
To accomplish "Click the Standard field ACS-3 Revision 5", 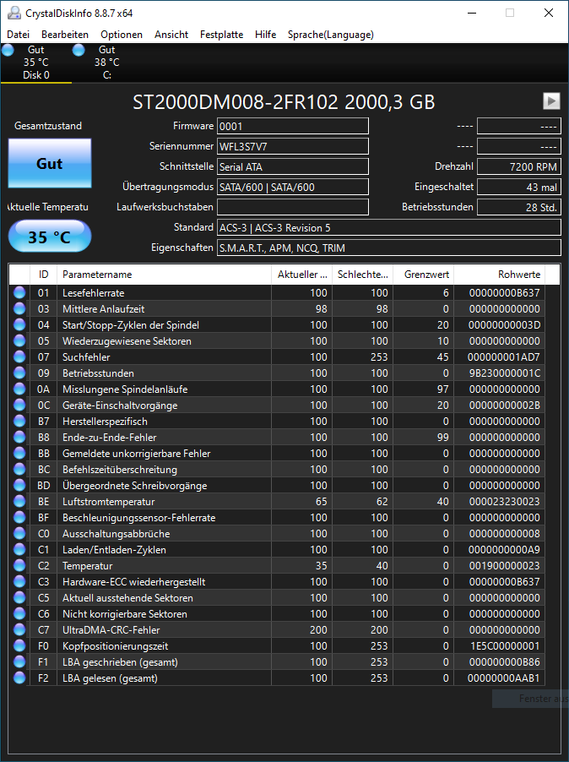I will click(389, 227).
